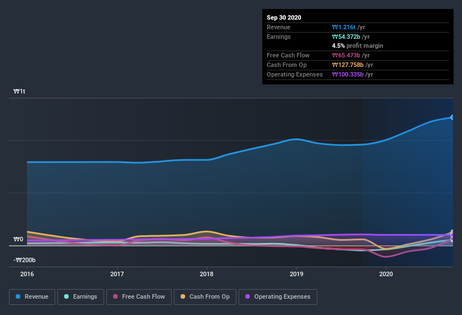Click the Sep 30 2020 tooltip date
The image size is (462, 315).
[x=284, y=17]
